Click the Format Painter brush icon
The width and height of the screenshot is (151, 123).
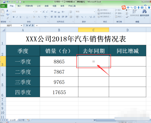coord(7,18)
